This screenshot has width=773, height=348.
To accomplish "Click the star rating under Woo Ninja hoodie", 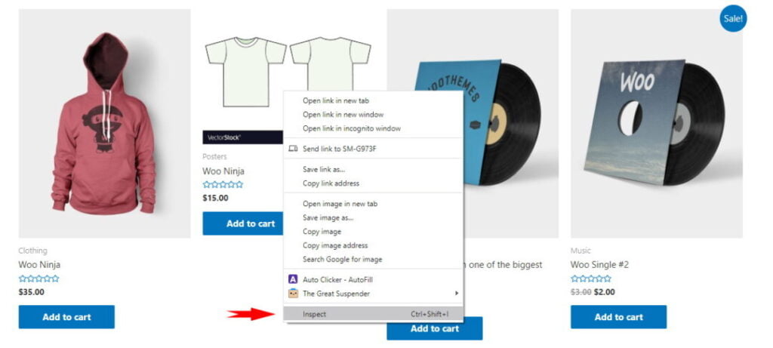I will [38, 279].
